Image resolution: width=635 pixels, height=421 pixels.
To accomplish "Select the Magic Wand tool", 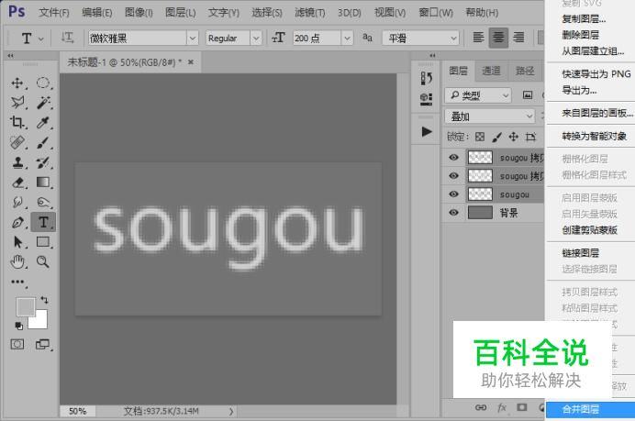I will 43,103.
